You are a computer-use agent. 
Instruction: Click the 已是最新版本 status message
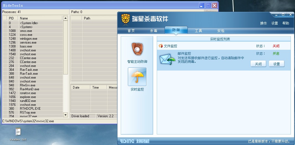tap(269, 141)
